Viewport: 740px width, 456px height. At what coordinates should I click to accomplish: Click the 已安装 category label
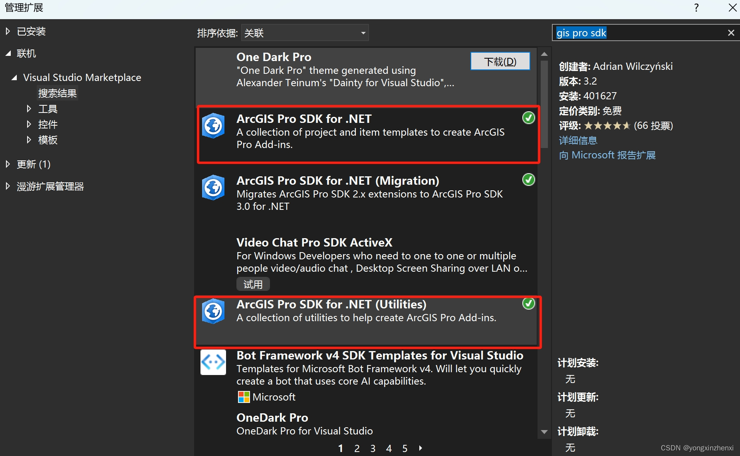tap(31, 31)
